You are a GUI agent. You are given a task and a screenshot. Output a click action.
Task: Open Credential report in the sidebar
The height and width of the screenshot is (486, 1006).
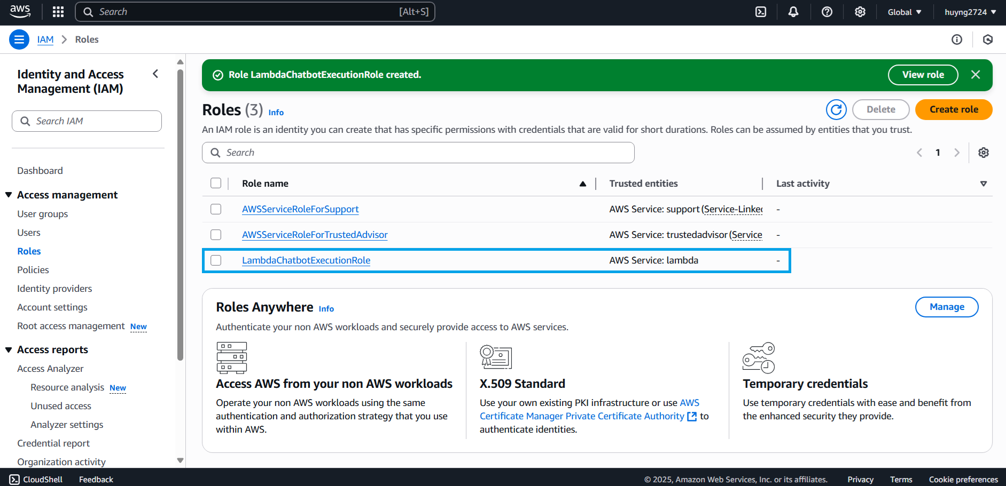53,443
